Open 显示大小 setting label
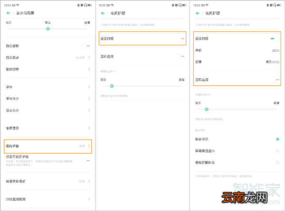Viewport: 285px width, 211px height. tap(12, 110)
